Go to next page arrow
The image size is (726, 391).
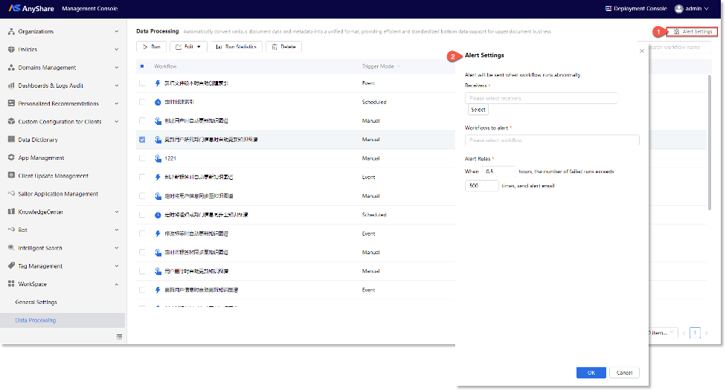point(706,333)
